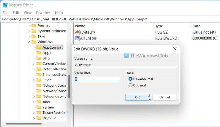Click the CurrentVersion folder icon

tap(39, 63)
